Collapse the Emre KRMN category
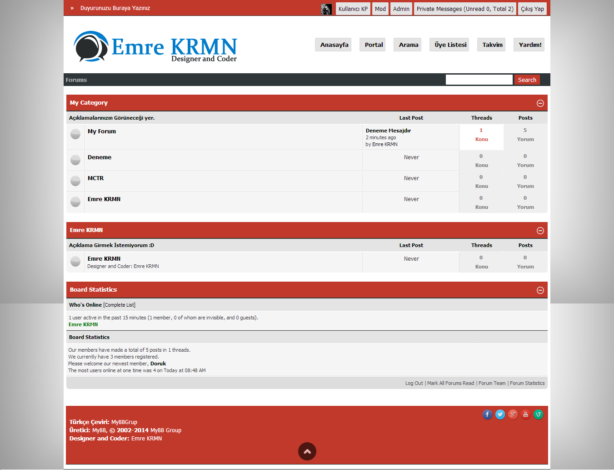This screenshot has height=470, width=614. pyautogui.click(x=540, y=231)
